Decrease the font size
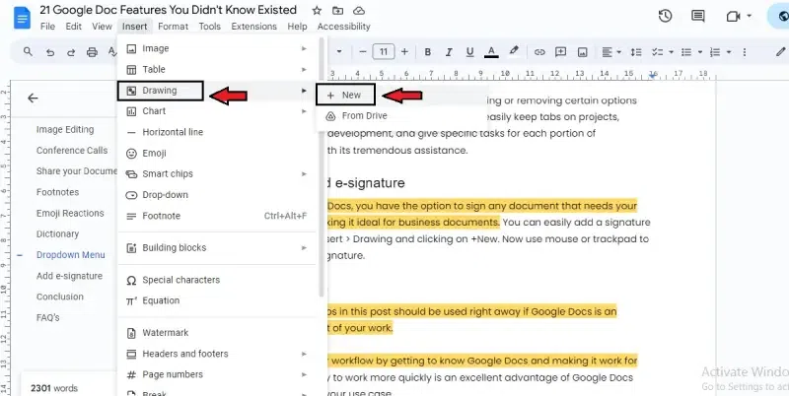 tap(362, 52)
